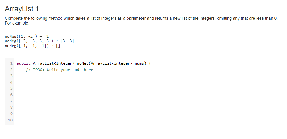Image resolution: width=287 pixels, height=139 pixels.
Task: Place cursor at closing brace on line 9
Action: click(18, 114)
